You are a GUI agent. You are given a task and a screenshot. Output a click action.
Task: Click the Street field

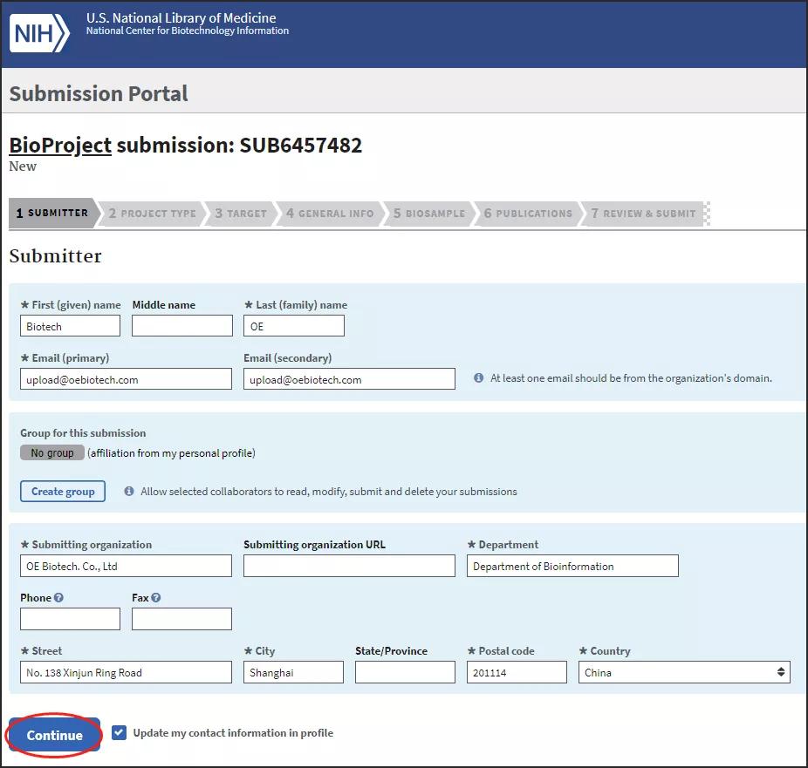(x=126, y=672)
